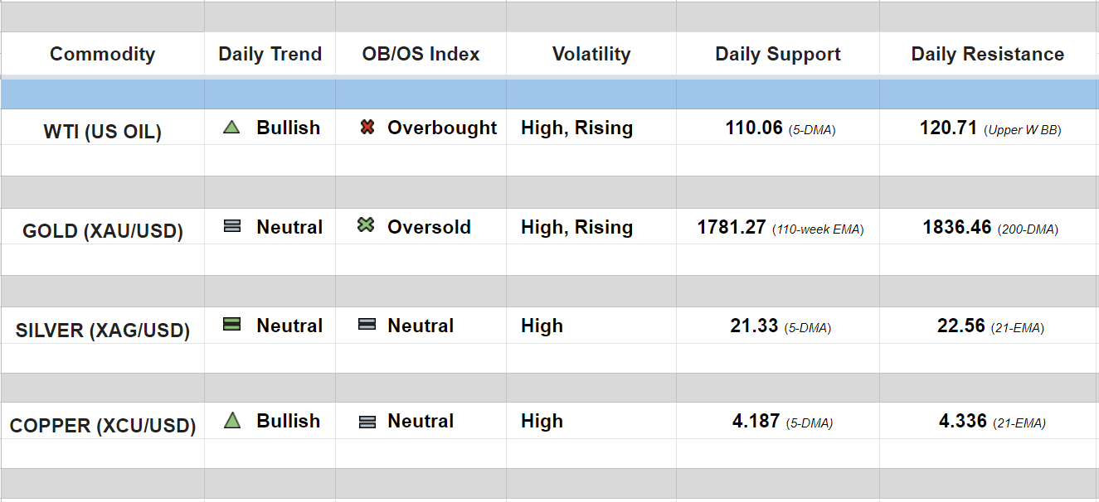Viewport: 1099px width, 502px height.
Task: Select the GOLD (XAU/USD) cell
Action: click(102, 230)
